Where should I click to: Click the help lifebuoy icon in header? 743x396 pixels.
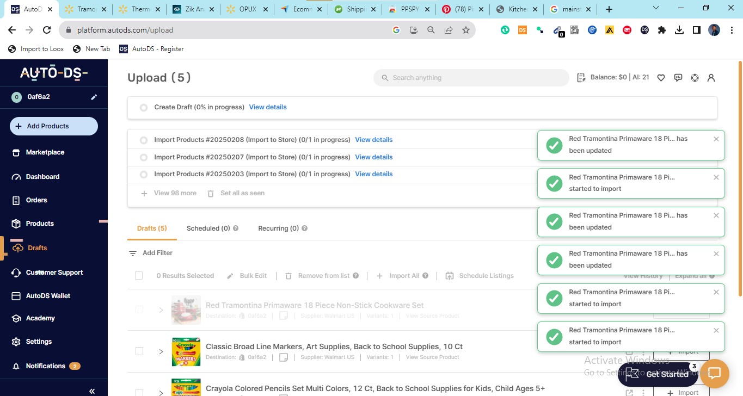click(695, 78)
